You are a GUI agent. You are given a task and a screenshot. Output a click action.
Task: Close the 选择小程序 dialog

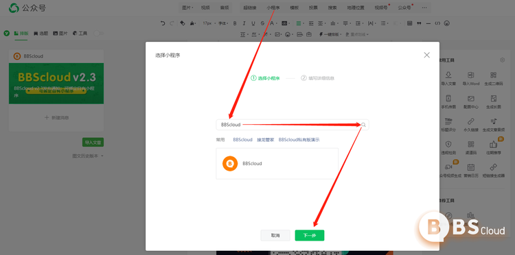[426, 55]
